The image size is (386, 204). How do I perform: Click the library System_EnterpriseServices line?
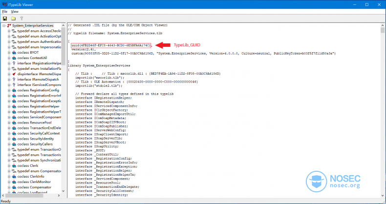coord(99,65)
